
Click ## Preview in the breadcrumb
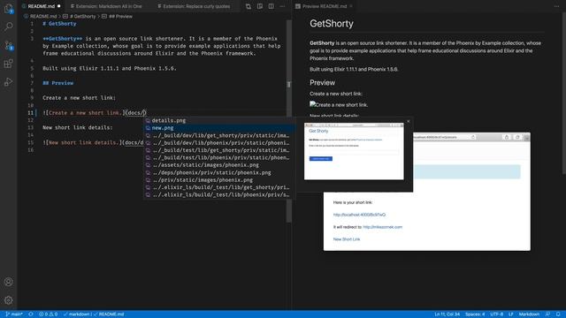point(120,16)
